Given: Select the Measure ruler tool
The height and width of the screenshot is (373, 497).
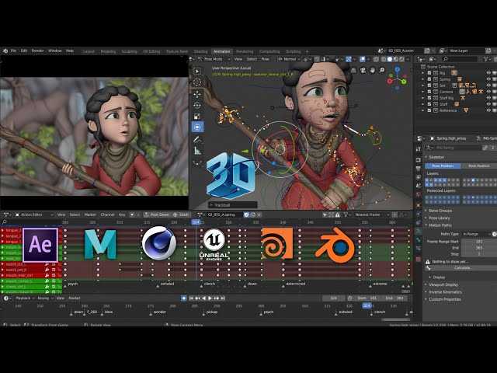Looking at the screenshot, I should [x=197, y=151].
